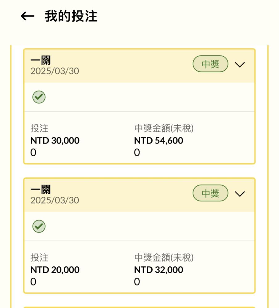Click 中獎金額(未稅) label above NTD 54,600
Image resolution: width=279 pixels, height=308 pixels.
[x=164, y=129]
